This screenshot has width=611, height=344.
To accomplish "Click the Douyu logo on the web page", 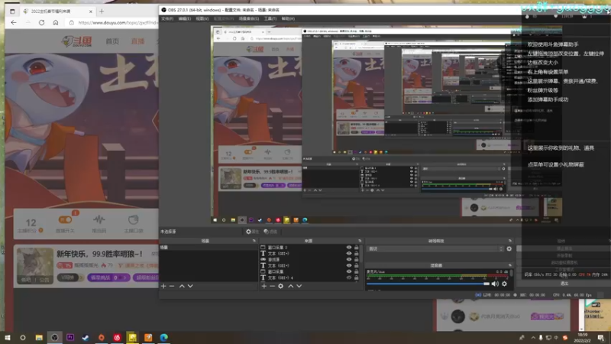I will coord(77,41).
